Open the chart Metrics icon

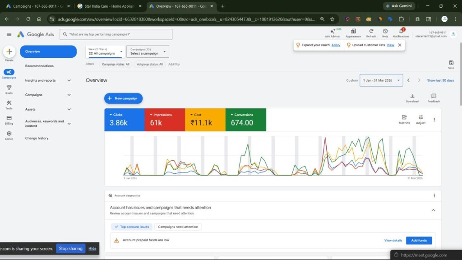pos(404,117)
